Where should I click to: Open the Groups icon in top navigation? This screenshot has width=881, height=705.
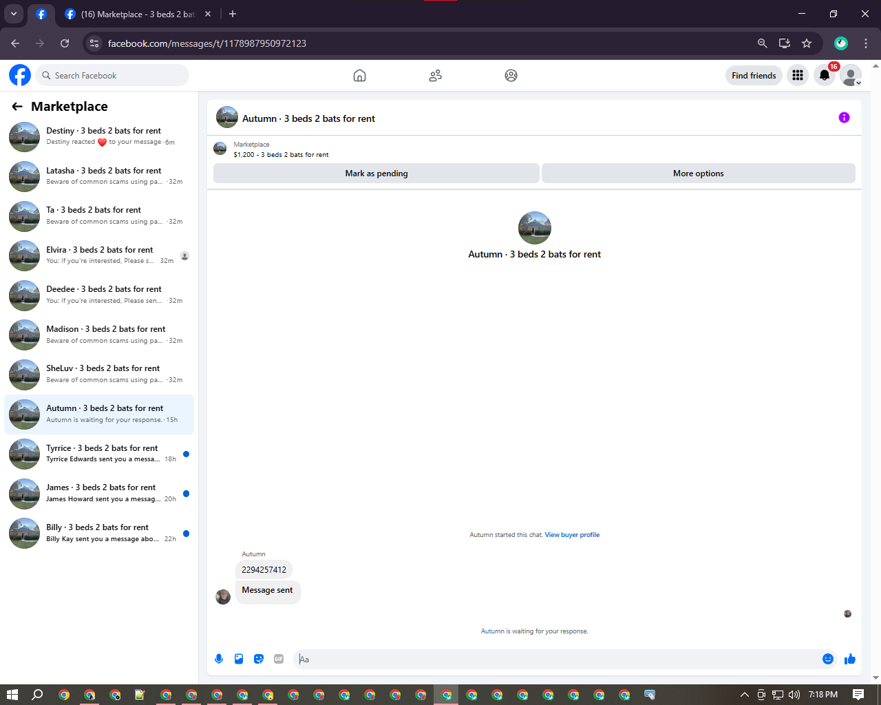tap(511, 76)
